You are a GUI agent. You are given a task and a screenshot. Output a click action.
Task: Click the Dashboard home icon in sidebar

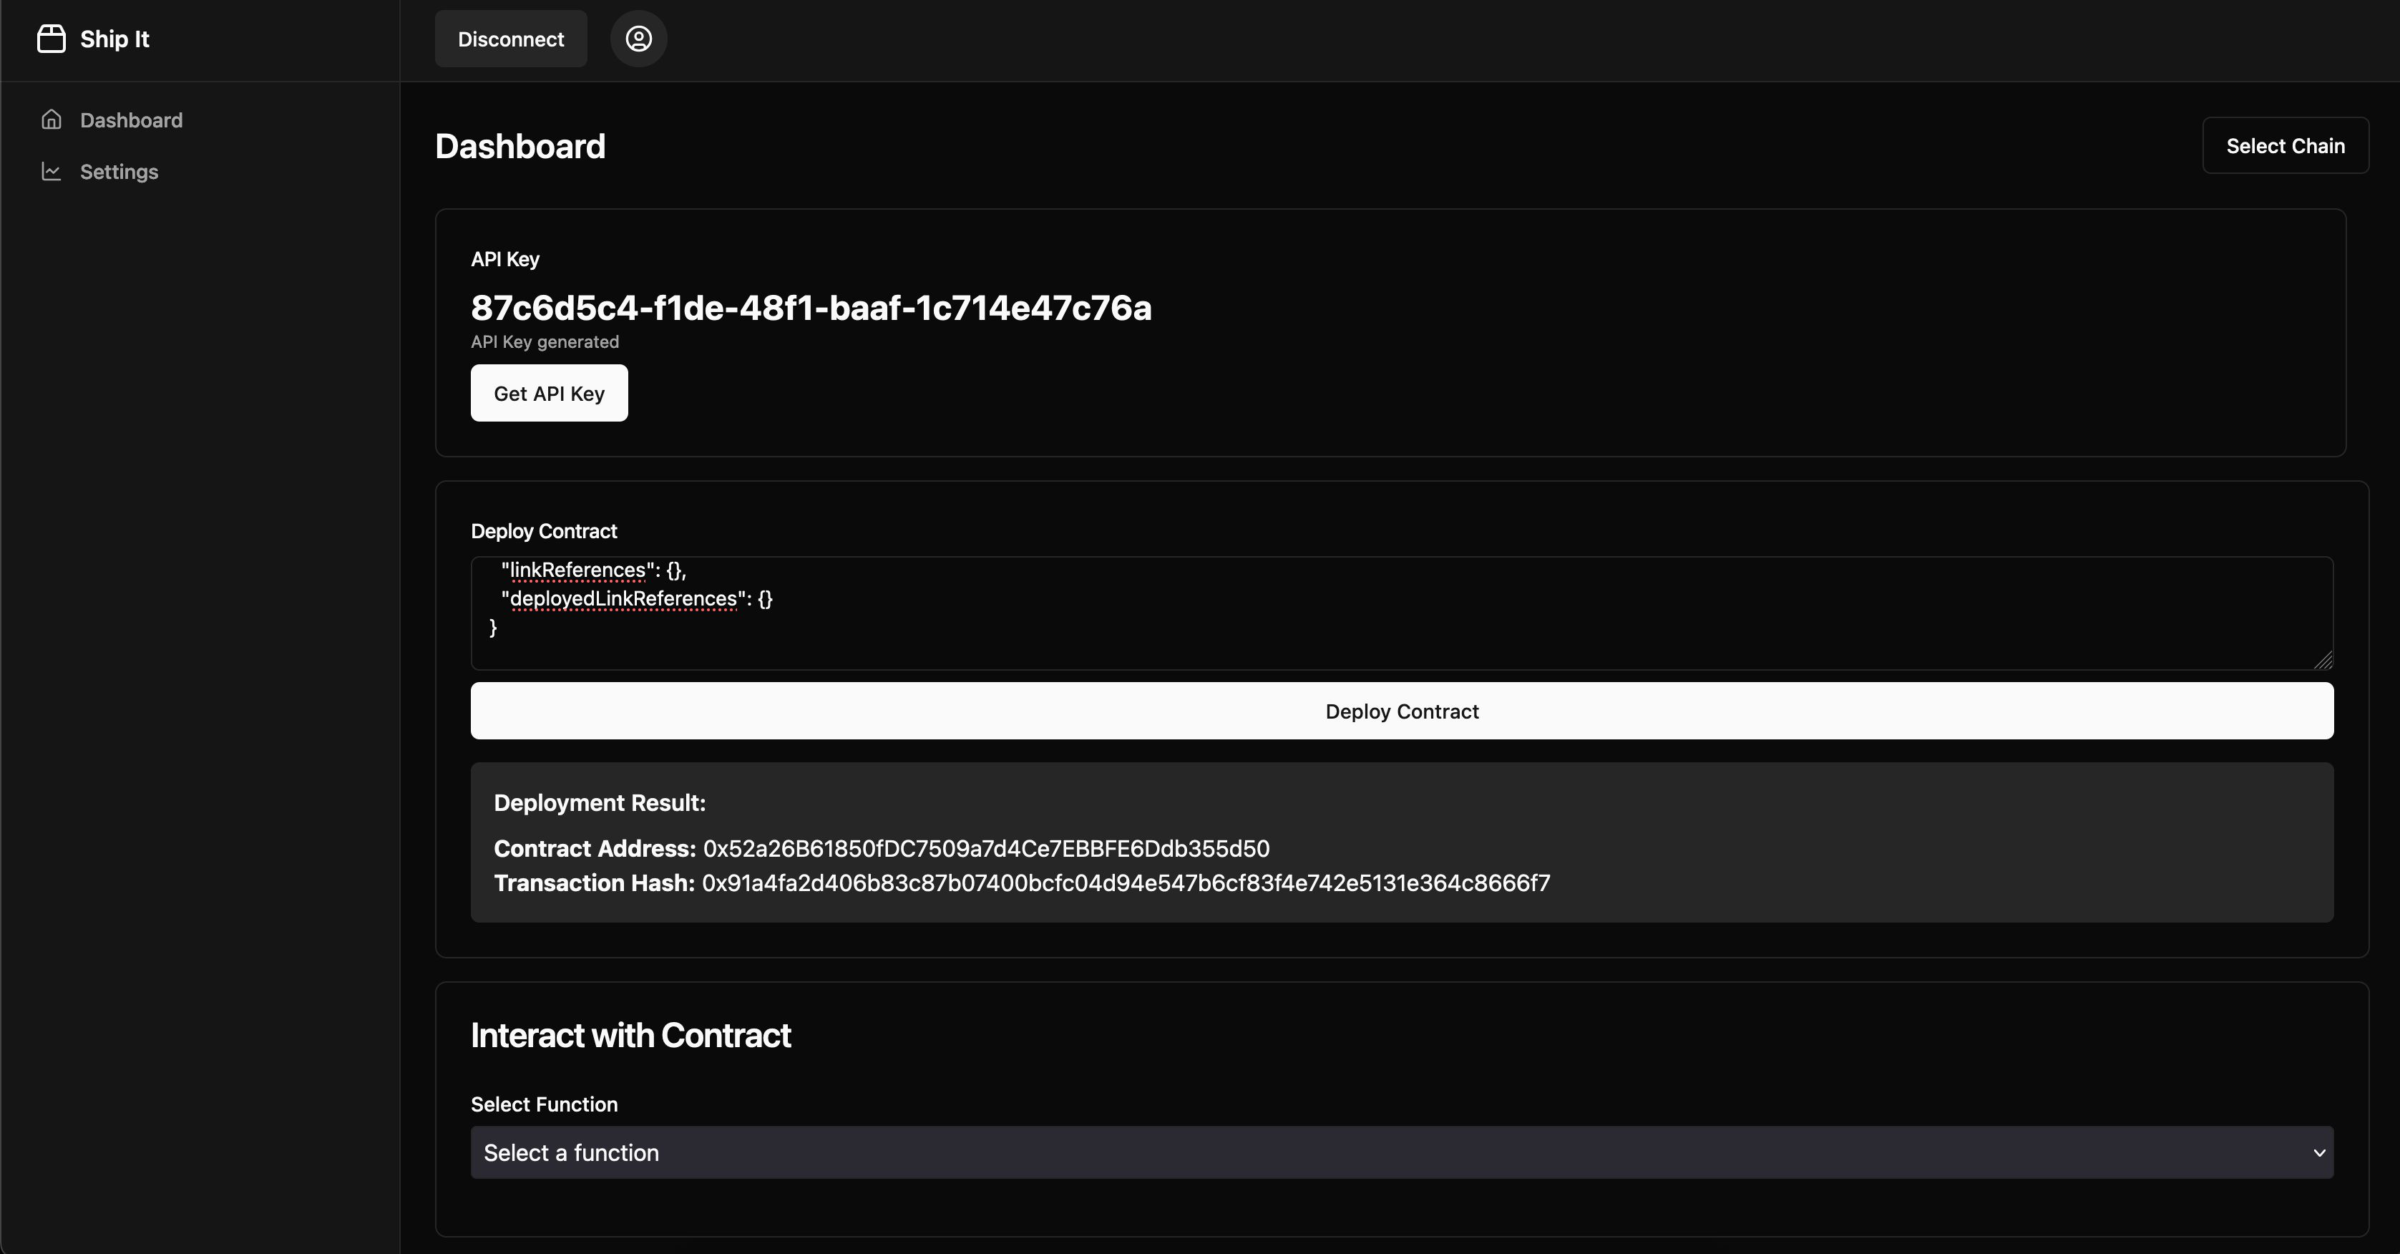coord(52,120)
